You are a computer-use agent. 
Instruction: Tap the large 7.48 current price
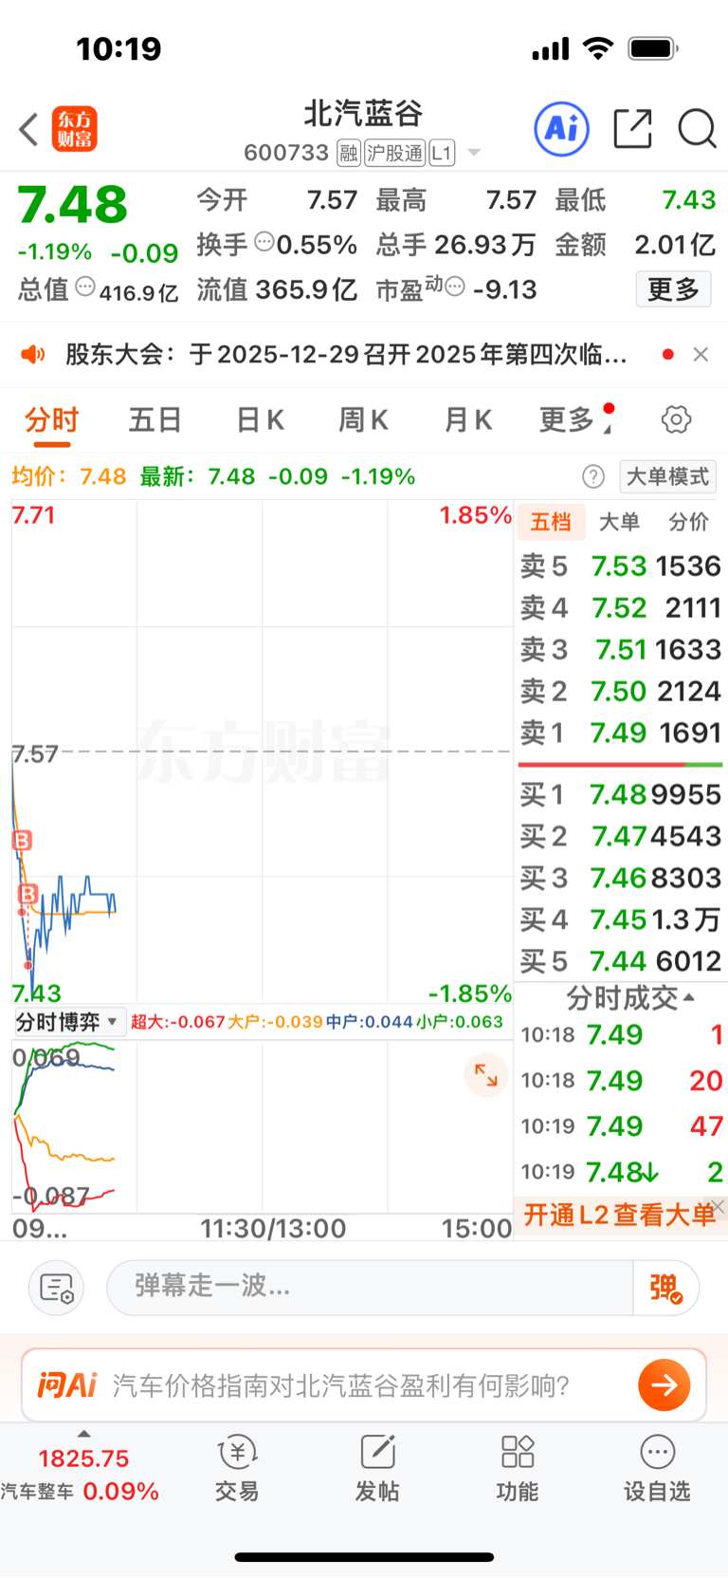point(72,204)
